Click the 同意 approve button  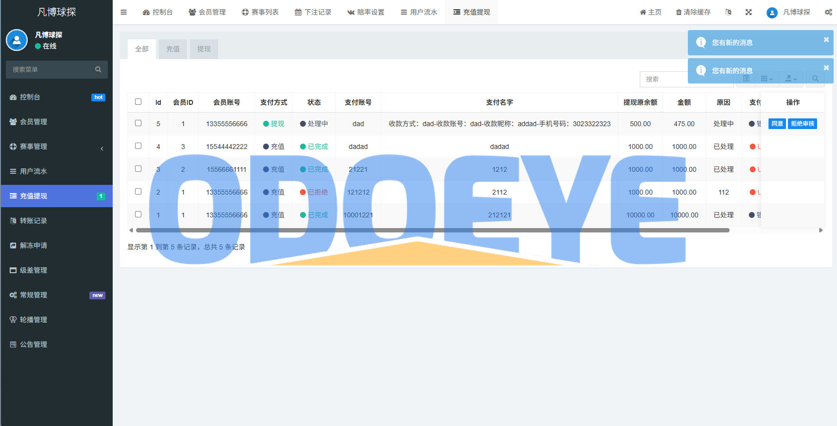(x=777, y=124)
